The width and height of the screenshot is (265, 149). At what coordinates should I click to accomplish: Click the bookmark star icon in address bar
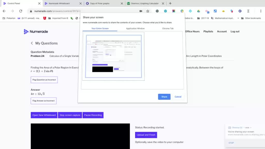coord(148,11)
